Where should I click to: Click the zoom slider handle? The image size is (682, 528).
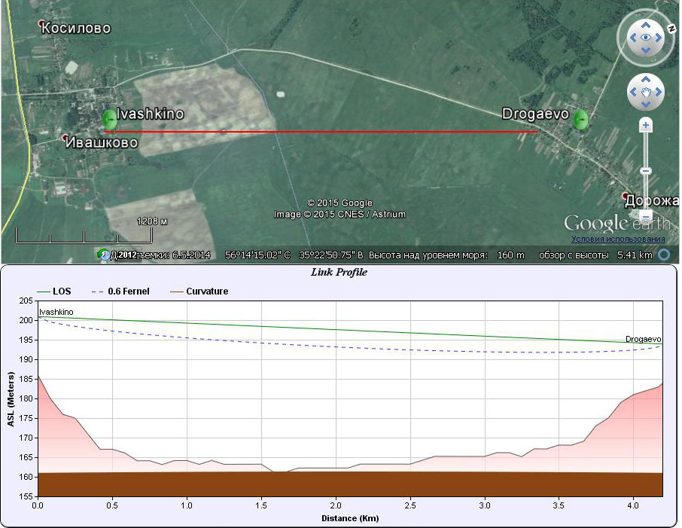coord(646,171)
